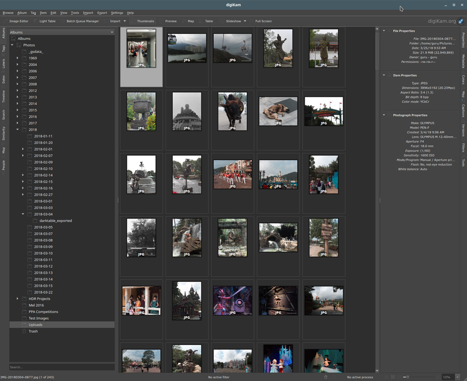Expand the 2018-02-27 album node
The image size is (467, 381).
pyautogui.click(x=23, y=195)
